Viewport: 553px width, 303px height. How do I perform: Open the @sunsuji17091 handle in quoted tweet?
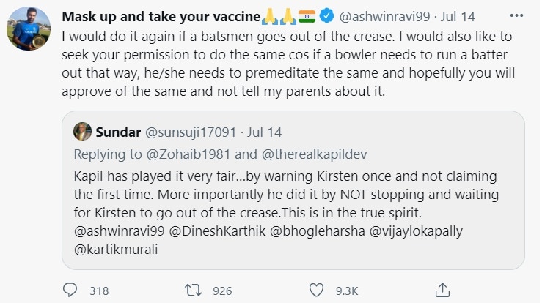tap(191, 132)
